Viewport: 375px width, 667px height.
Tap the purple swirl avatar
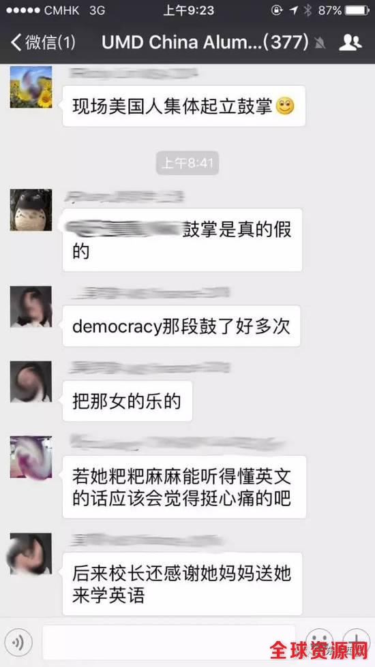(x=31, y=457)
